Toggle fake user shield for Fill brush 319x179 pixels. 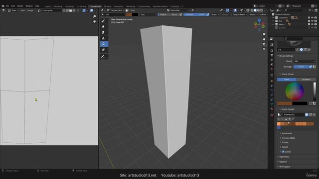[301, 50]
